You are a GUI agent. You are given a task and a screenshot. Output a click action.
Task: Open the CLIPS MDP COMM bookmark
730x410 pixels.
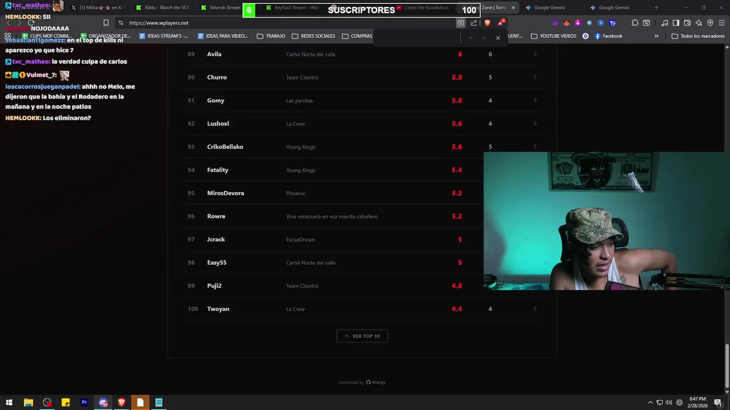[x=47, y=36]
